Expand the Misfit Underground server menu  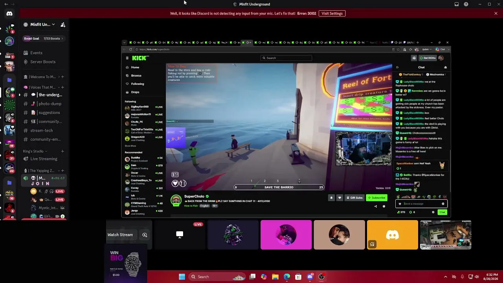pyautogui.click(x=39, y=24)
